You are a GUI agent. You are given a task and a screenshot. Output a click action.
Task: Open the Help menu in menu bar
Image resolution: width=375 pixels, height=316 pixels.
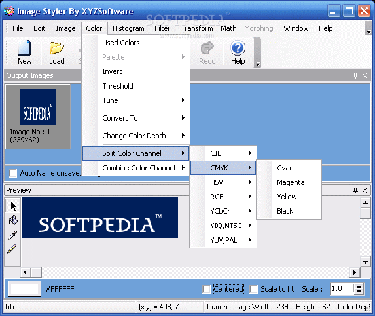pos(325,28)
